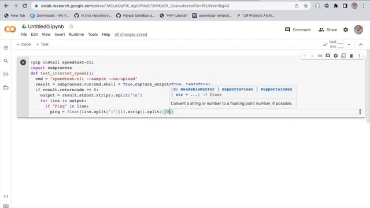Open New Tab bookmark
The image size is (370, 208).
(x=14, y=16)
